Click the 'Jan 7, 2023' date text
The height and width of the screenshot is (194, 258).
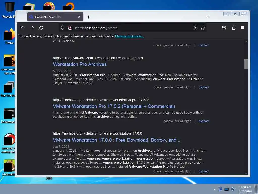[x=61, y=146]
